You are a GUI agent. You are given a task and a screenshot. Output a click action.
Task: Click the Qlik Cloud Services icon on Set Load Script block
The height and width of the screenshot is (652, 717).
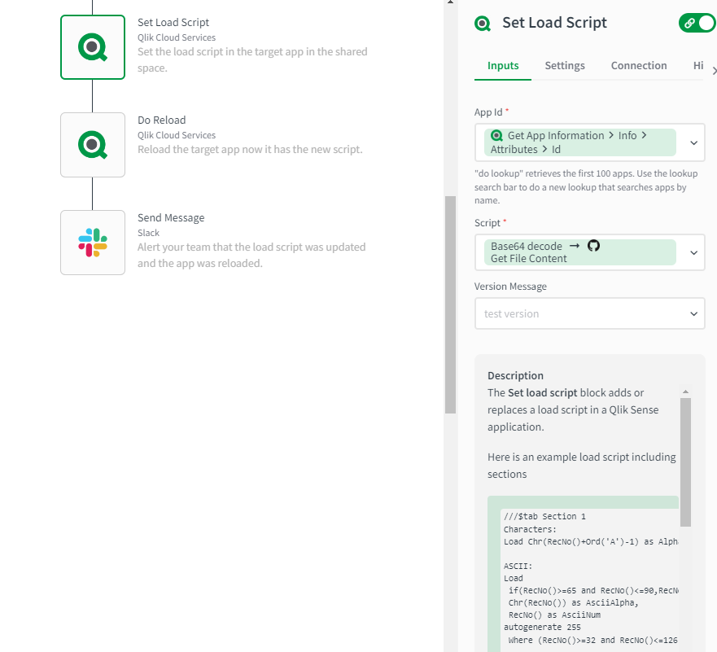tap(92, 46)
